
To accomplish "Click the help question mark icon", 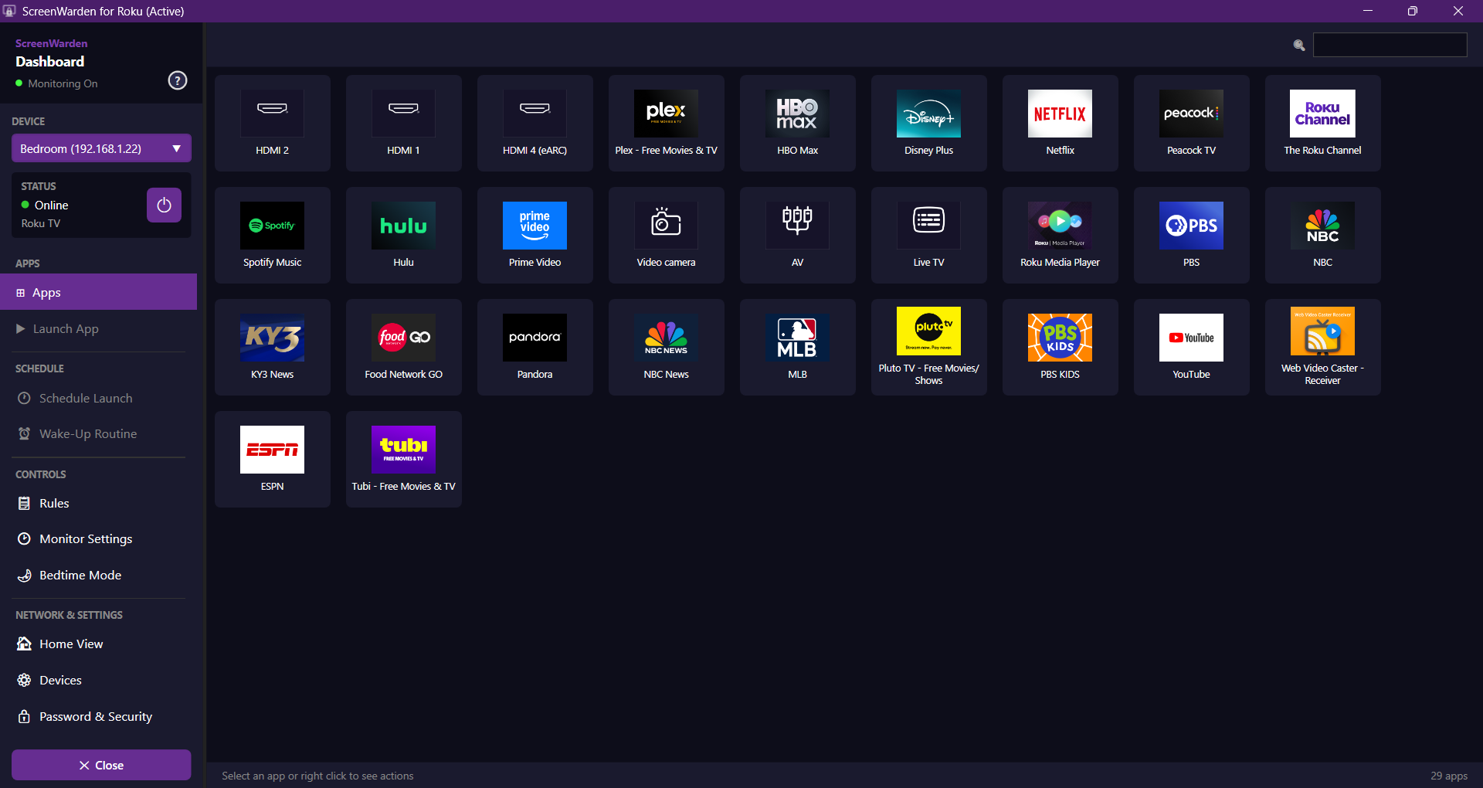I will click(x=178, y=80).
